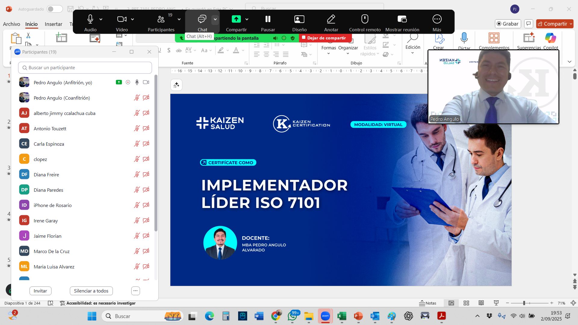Viewport: 578px width, 325px height.
Task: Toggle the Autoguardado switch
Action: point(54,9)
